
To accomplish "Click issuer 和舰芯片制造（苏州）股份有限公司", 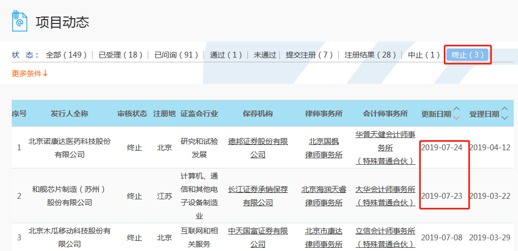I will pos(69,196).
